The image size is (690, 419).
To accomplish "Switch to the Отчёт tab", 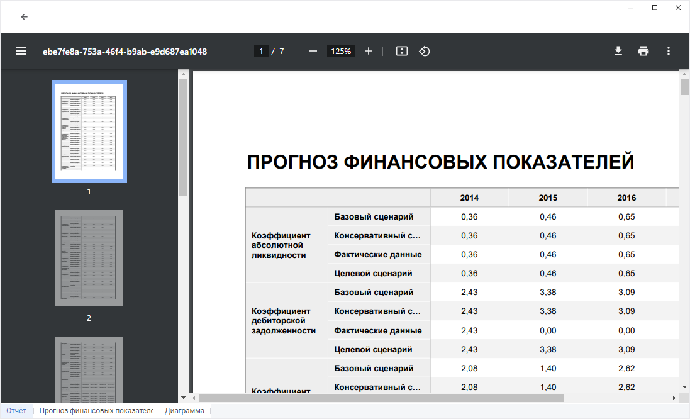I will [x=16, y=411].
